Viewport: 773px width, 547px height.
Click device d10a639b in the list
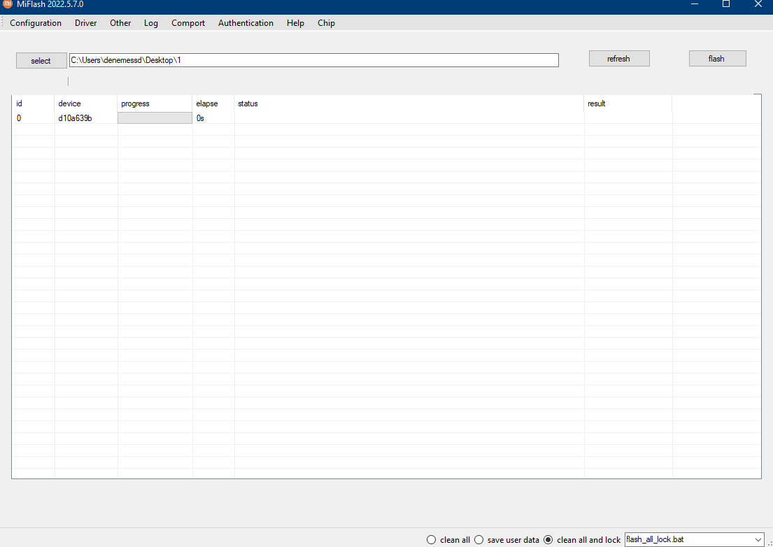pos(75,118)
